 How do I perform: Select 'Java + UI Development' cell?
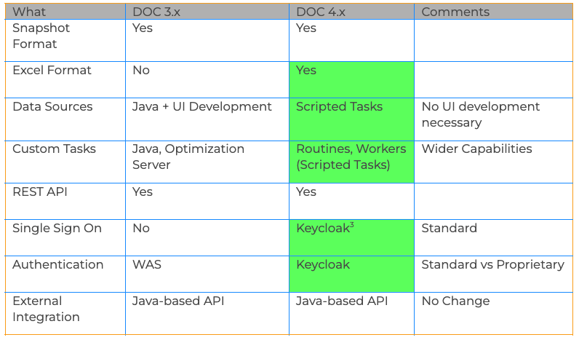207,119
